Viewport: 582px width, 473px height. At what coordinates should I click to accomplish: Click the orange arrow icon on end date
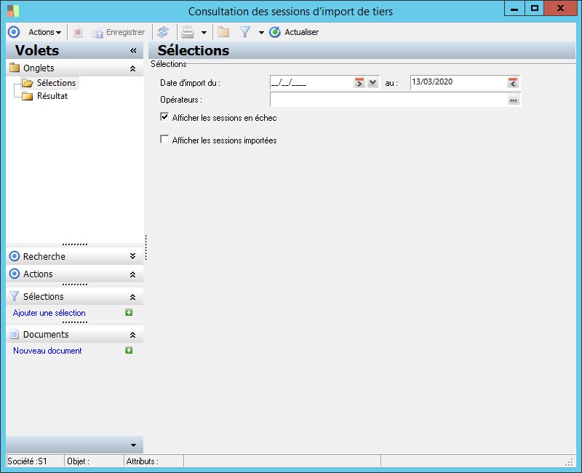(x=513, y=82)
